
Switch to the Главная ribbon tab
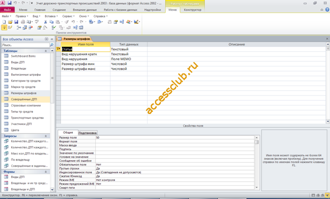[40, 10]
